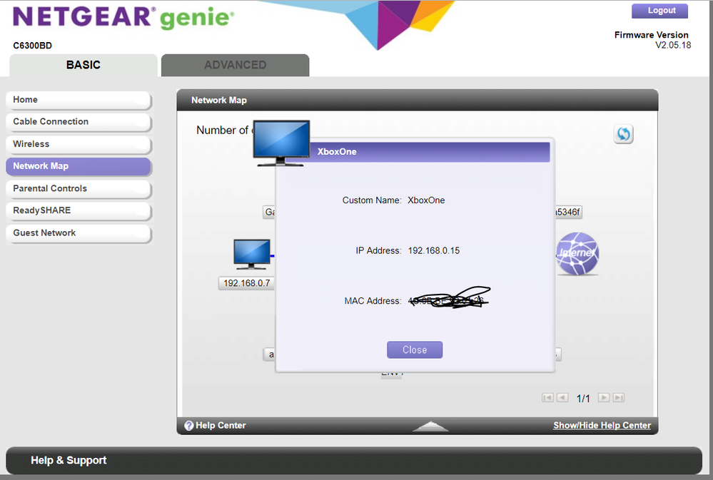Viewport: 713px width, 480px height.
Task: Close the XboxOne device details dialog
Action: pos(415,350)
